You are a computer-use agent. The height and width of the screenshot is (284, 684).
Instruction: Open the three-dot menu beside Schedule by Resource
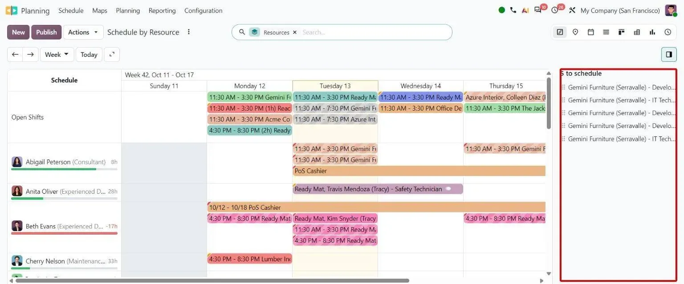coord(189,32)
